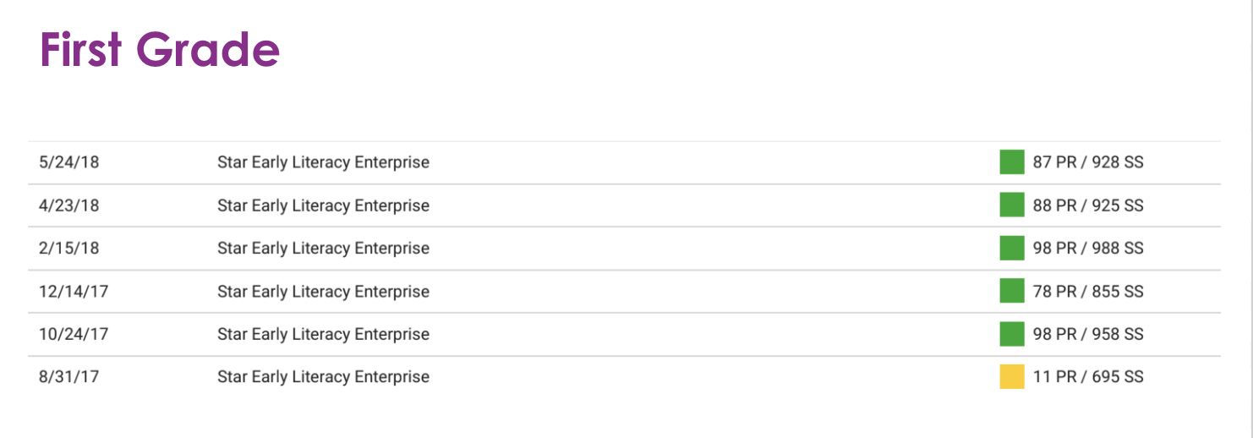Viewport: 1253px width, 438px height.
Task: Select the 4/23/18 date entry
Action: (x=68, y=205)
